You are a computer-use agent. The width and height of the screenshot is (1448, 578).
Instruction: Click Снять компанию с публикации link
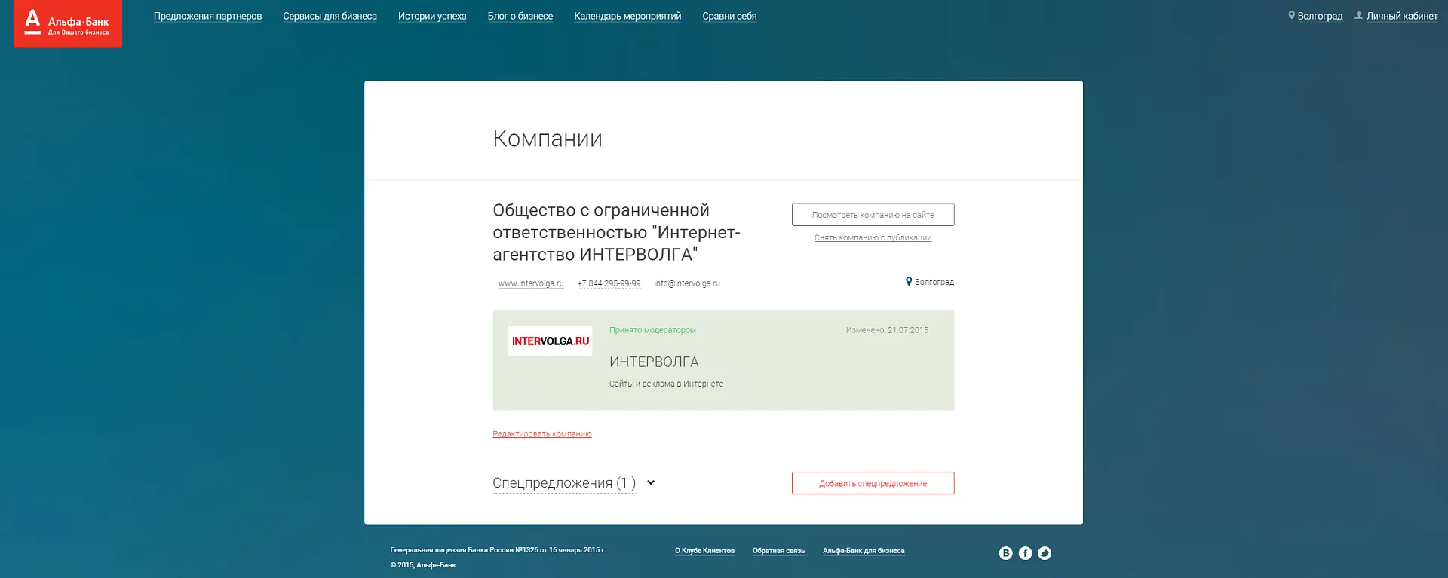click(x=873, y=238)
